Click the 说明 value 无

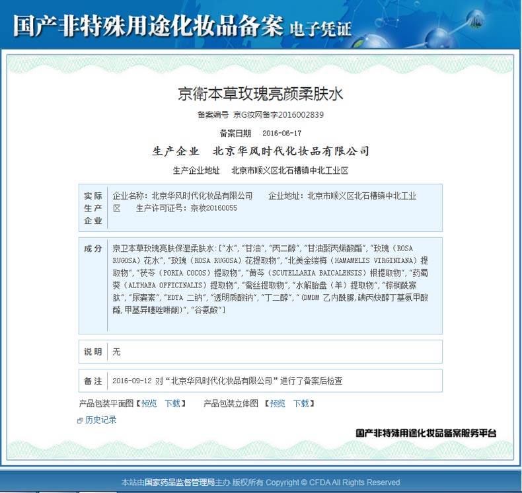(116, 352)
